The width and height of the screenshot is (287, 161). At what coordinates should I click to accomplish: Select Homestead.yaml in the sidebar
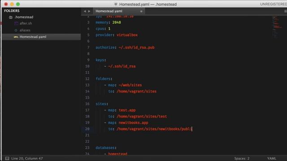click(x=41, y=37)
